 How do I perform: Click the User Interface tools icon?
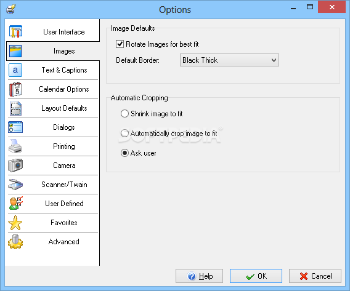(15, 31)
